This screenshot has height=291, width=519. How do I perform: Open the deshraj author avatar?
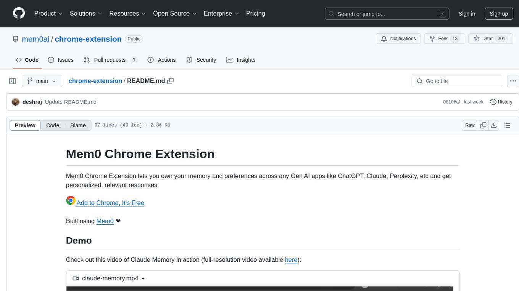(x=16, y=102)
